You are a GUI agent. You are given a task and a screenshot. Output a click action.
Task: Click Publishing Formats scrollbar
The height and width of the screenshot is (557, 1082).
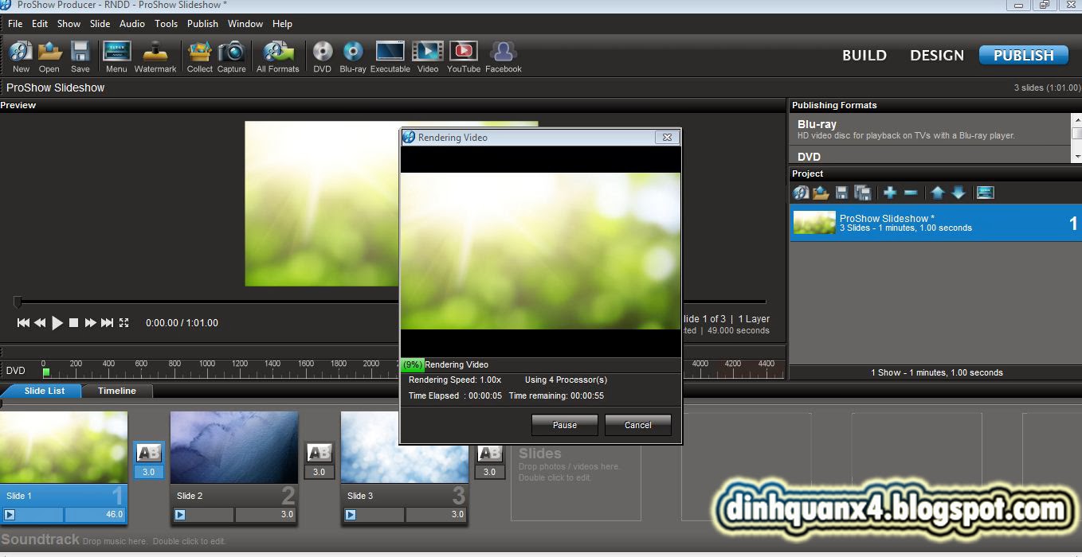[1076, 138]
